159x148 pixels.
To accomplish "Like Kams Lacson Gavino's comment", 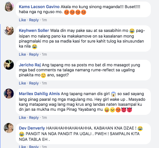I will click(22, 20).
